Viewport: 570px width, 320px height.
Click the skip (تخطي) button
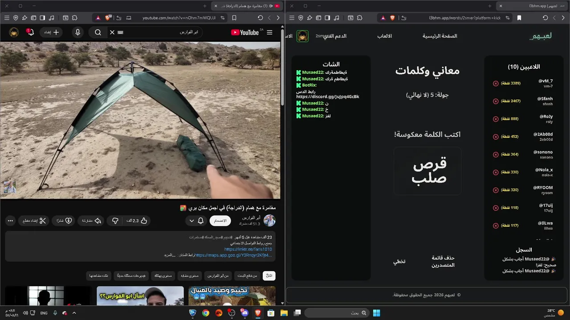click(x=399, y=261)
